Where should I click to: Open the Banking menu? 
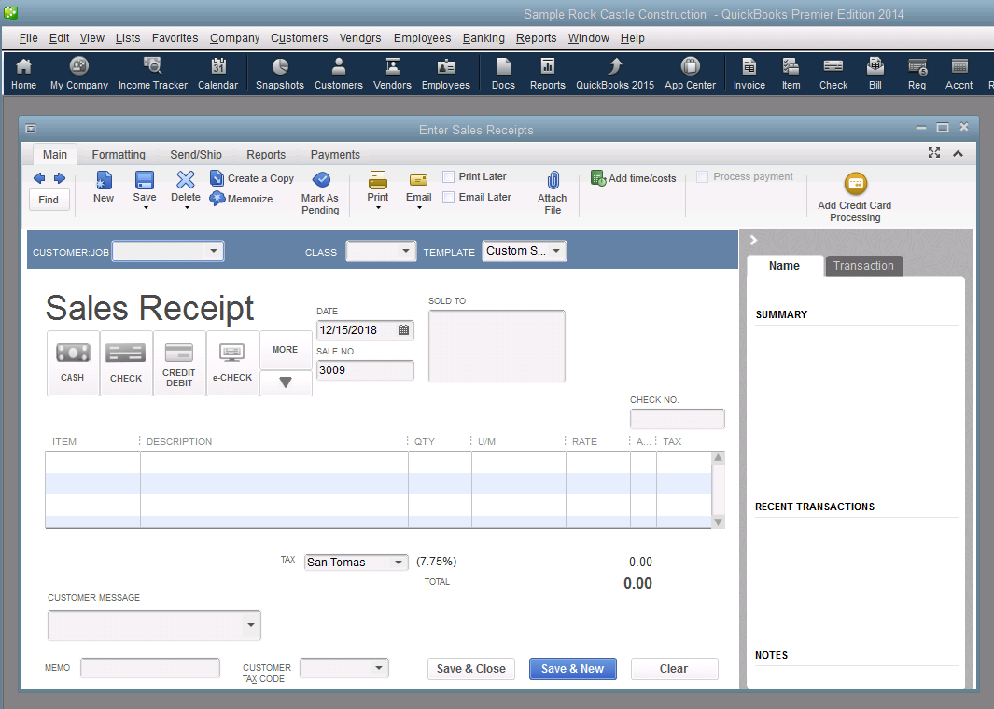coord(483,38)
